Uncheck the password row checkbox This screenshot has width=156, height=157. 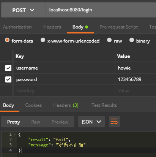(x=8, y=79)
